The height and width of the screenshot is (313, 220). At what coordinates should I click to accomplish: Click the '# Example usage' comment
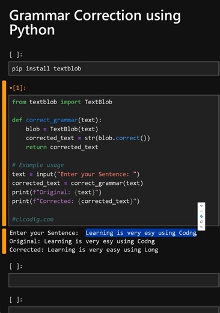[x=38, y=165]
